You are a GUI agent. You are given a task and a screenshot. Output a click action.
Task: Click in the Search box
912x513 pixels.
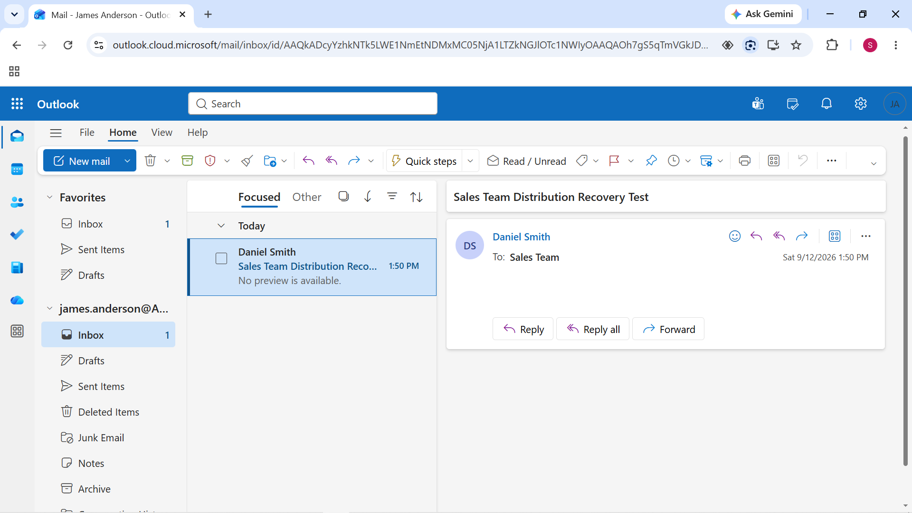tap(313, 104)
